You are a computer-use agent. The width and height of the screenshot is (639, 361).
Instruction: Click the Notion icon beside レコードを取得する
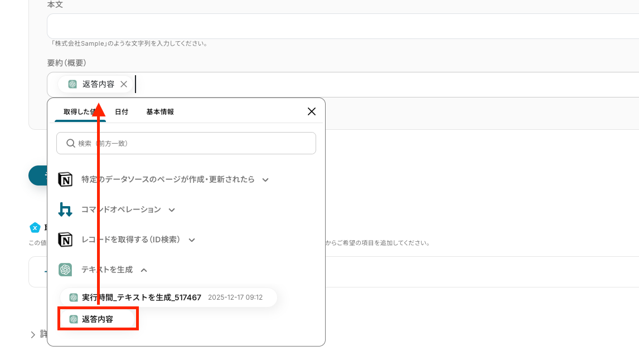point(65,240)
